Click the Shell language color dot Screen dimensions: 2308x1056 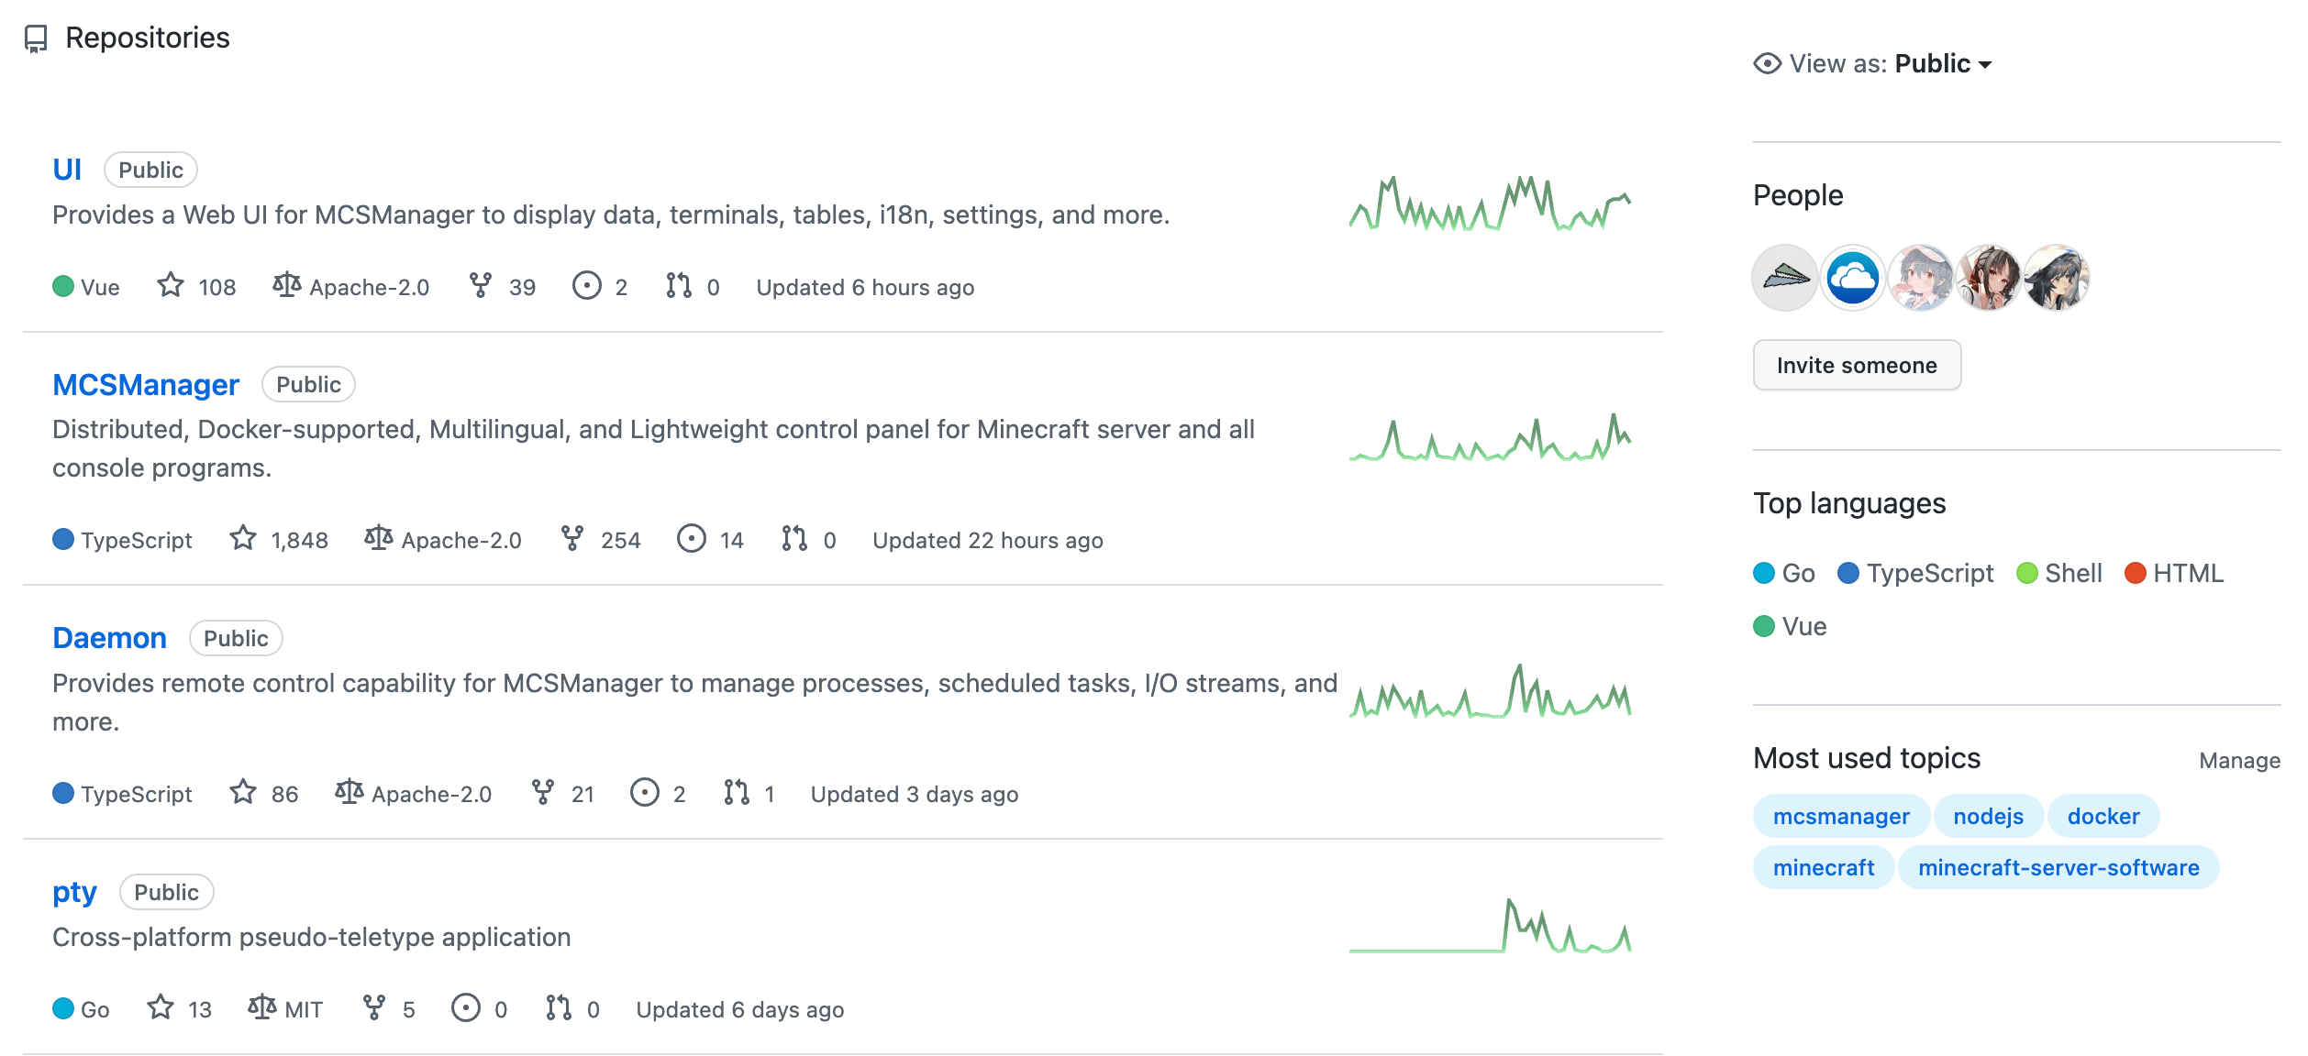point(2027,573)
